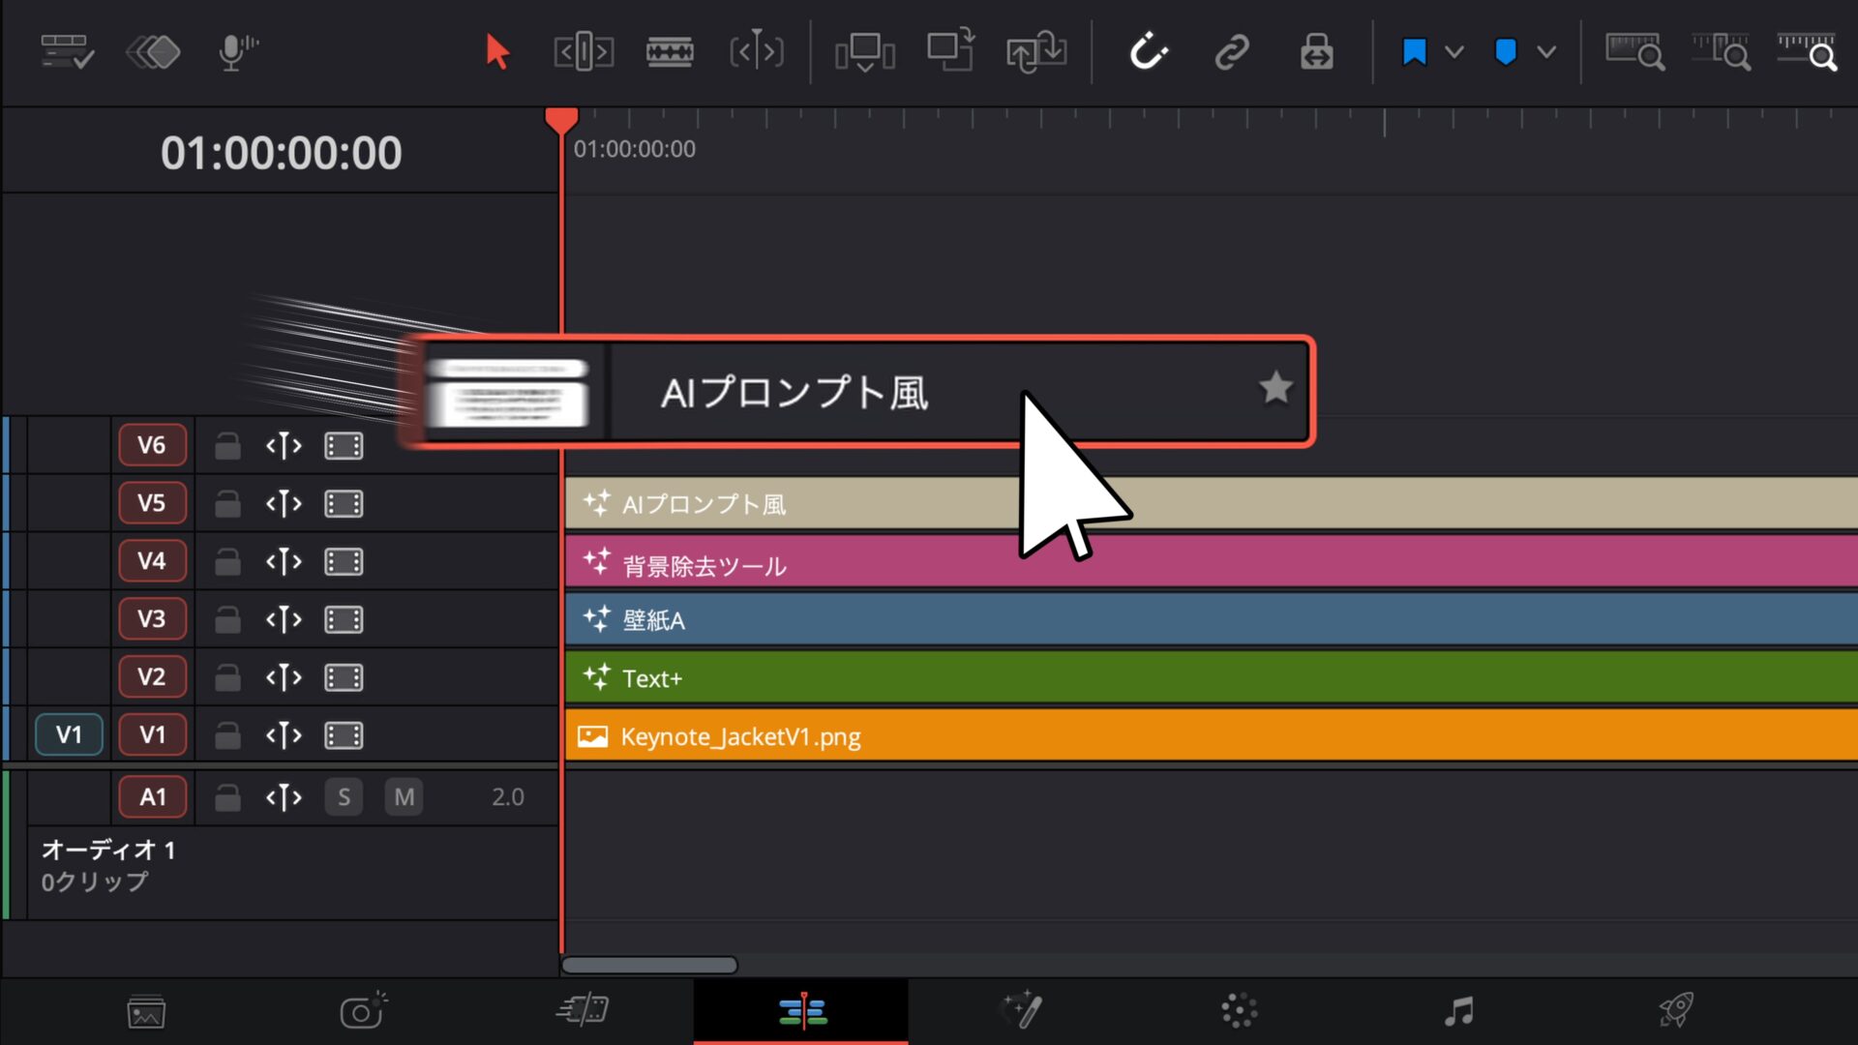
Task: Solo audio track A1 with S
Action: (x=344, y=797)
